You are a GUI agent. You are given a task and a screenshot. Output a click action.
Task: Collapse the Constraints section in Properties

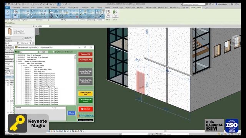tap(31, 41)
